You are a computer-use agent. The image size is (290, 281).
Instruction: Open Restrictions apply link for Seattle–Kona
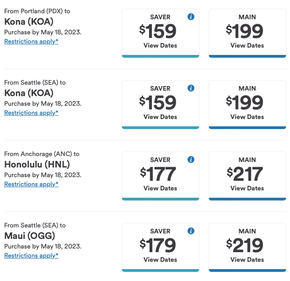click(31, 113)
